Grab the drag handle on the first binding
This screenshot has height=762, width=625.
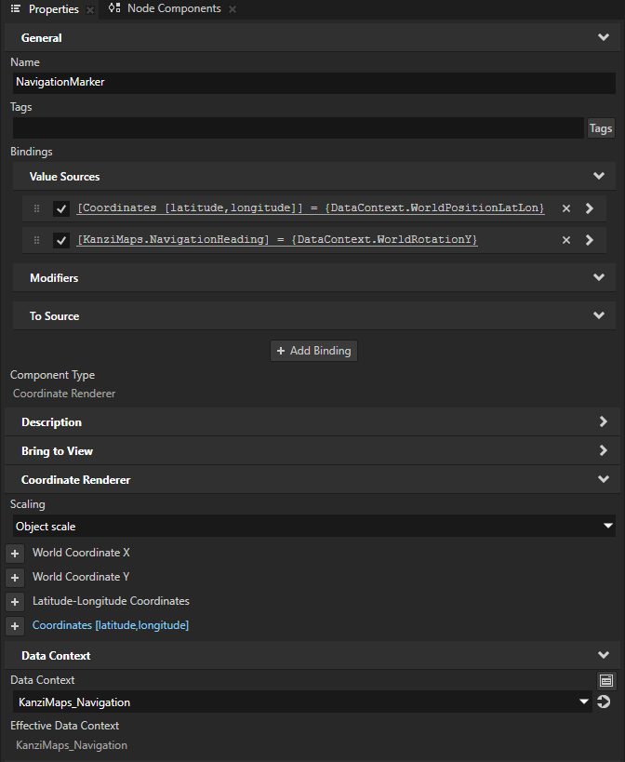click(x=36, y=207)
